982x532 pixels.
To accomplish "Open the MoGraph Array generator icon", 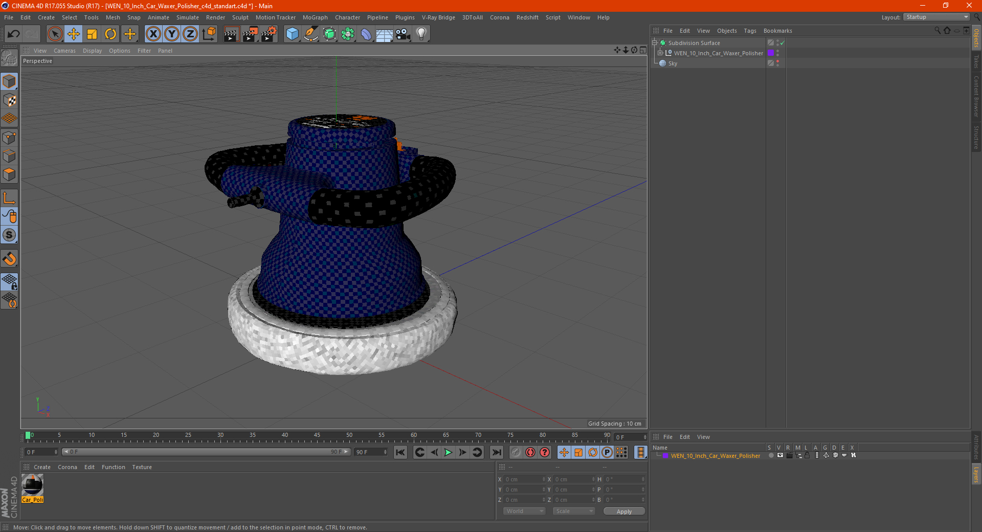I will (x=348, y=34).
